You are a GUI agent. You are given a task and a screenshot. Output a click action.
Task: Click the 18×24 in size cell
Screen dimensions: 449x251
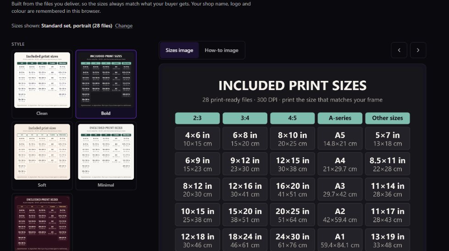pos(245,240)
